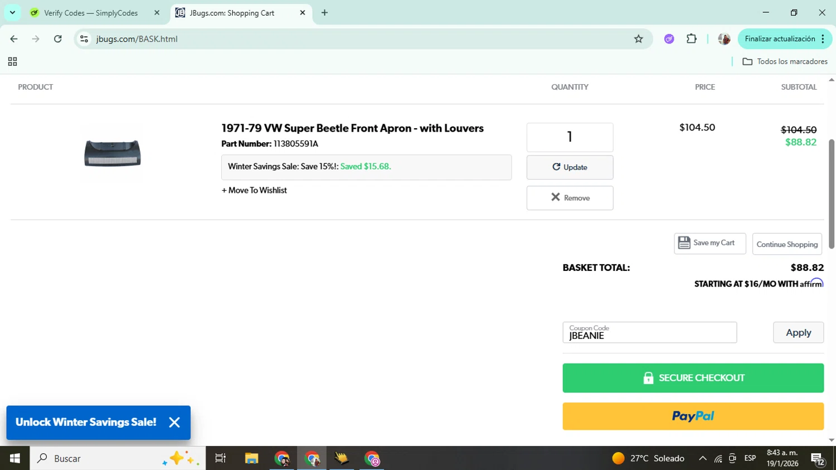Open the Extensions puzzle icon

point(692,39)
